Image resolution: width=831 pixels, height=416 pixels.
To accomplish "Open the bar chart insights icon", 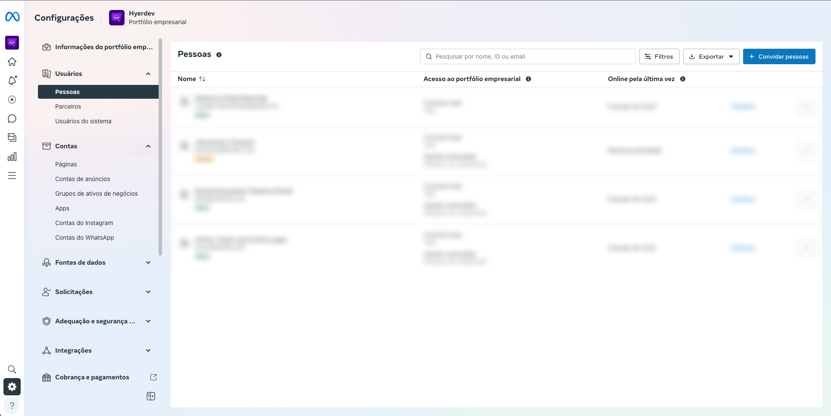I will point(12,156).
